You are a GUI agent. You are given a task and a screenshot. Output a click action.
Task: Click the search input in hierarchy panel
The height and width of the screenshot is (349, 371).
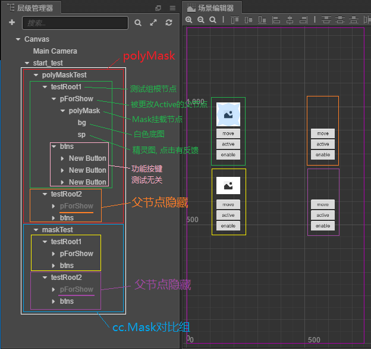click(x=75, y=23)
